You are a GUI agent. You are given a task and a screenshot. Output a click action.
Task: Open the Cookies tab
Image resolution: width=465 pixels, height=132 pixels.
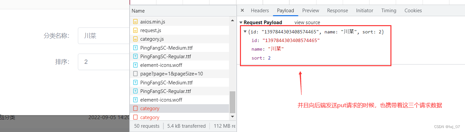413,11
